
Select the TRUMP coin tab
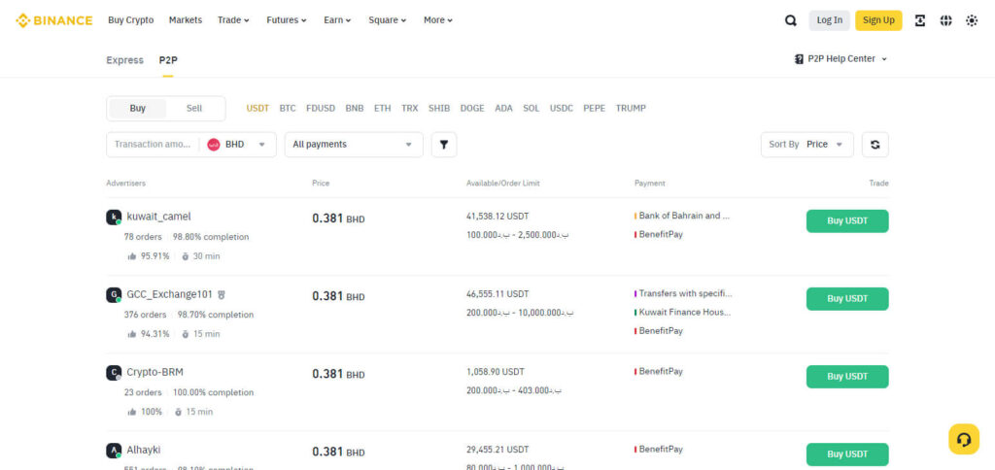[x=631, y=109]
